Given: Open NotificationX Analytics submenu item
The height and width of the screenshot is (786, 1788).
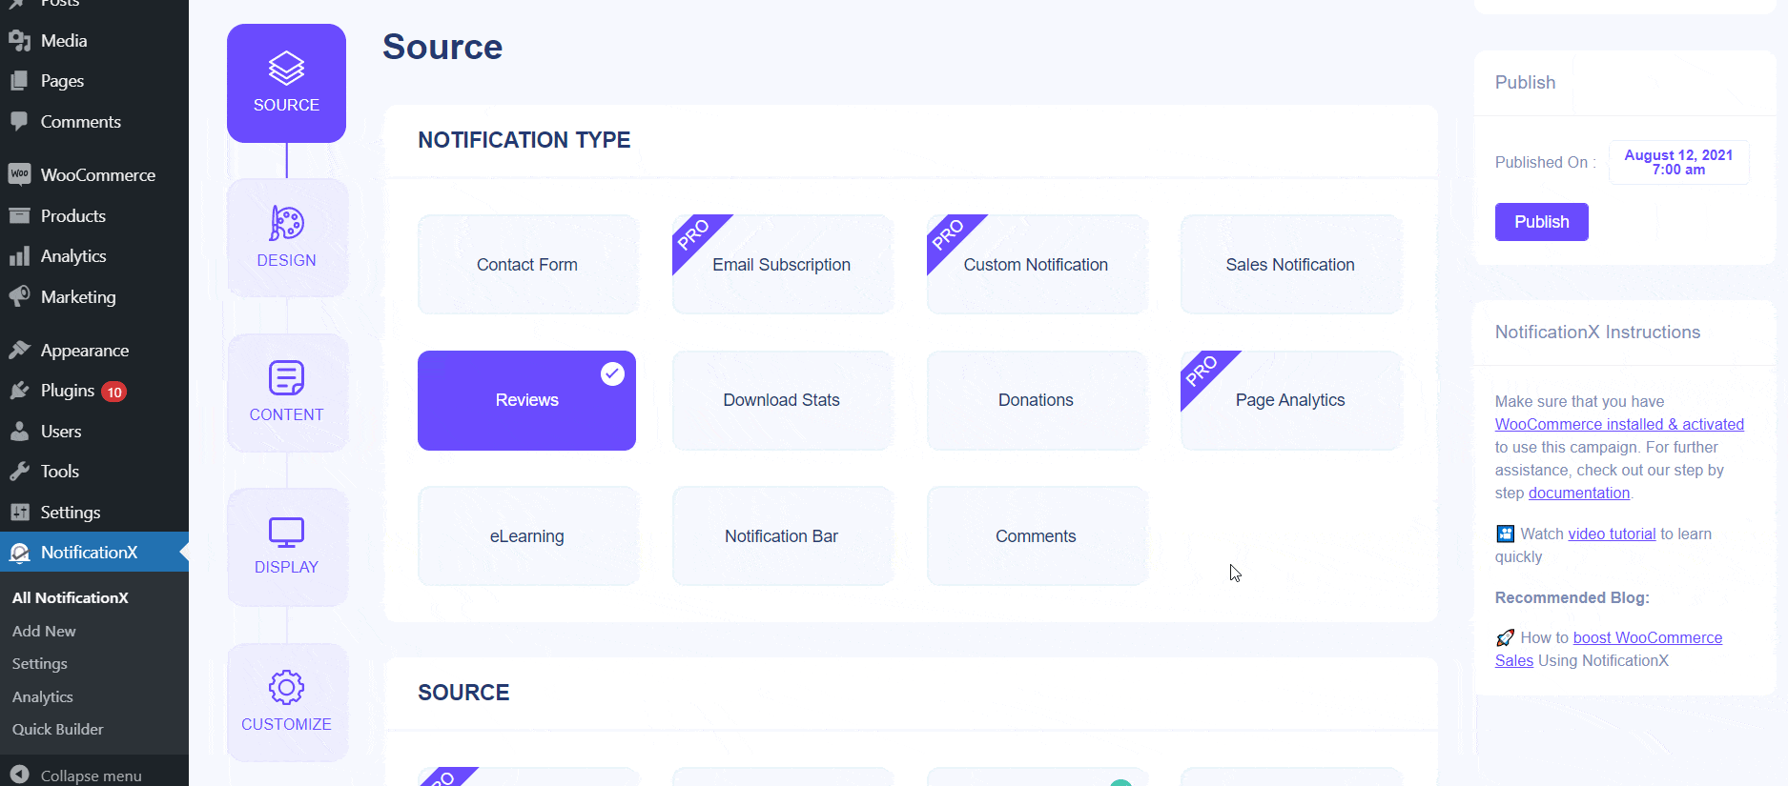Looking at the screenshot, I should [43, 696].
